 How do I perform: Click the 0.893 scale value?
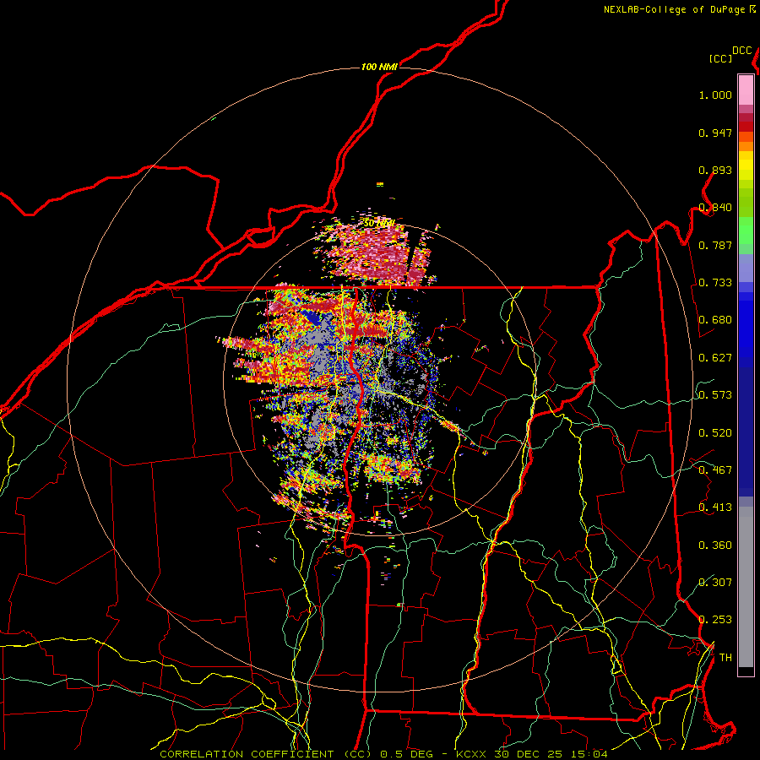click(x=715, y=170)
